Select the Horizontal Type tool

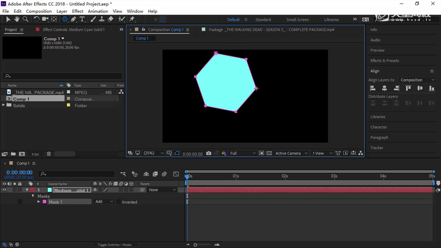point(82,19)
